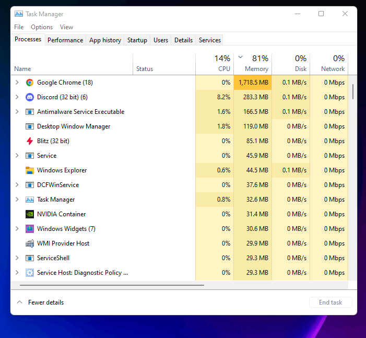
Task: Click the WMI Provider Host icon
Action: tap(30, 243)
